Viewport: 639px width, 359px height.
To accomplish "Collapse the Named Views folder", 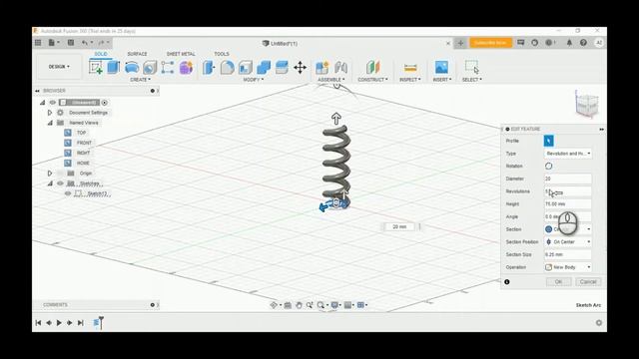I will tap(50, 123).
